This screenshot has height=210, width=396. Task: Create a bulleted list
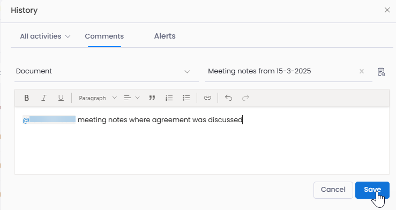(x=186, y=97)
